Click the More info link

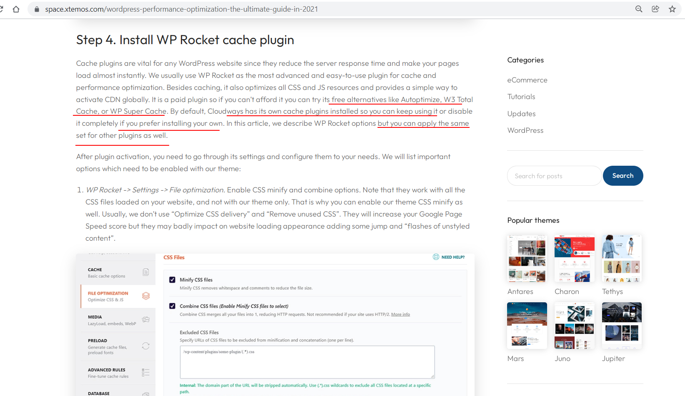pos(400,314)
